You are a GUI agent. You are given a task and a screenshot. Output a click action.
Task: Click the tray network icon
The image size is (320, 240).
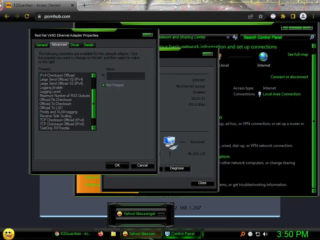point(258,234)
